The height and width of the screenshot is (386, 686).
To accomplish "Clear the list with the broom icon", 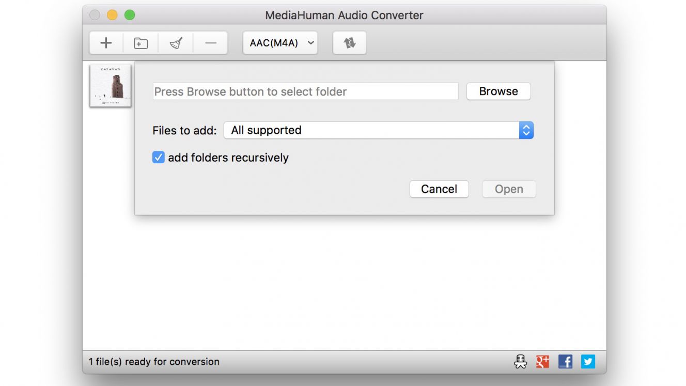I will click(x=176, y=43).
